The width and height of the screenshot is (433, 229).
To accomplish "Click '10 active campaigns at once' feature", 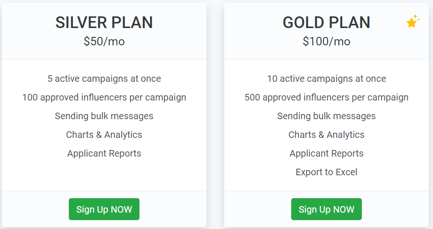I will pyautogui.click(x=326, y=79).
